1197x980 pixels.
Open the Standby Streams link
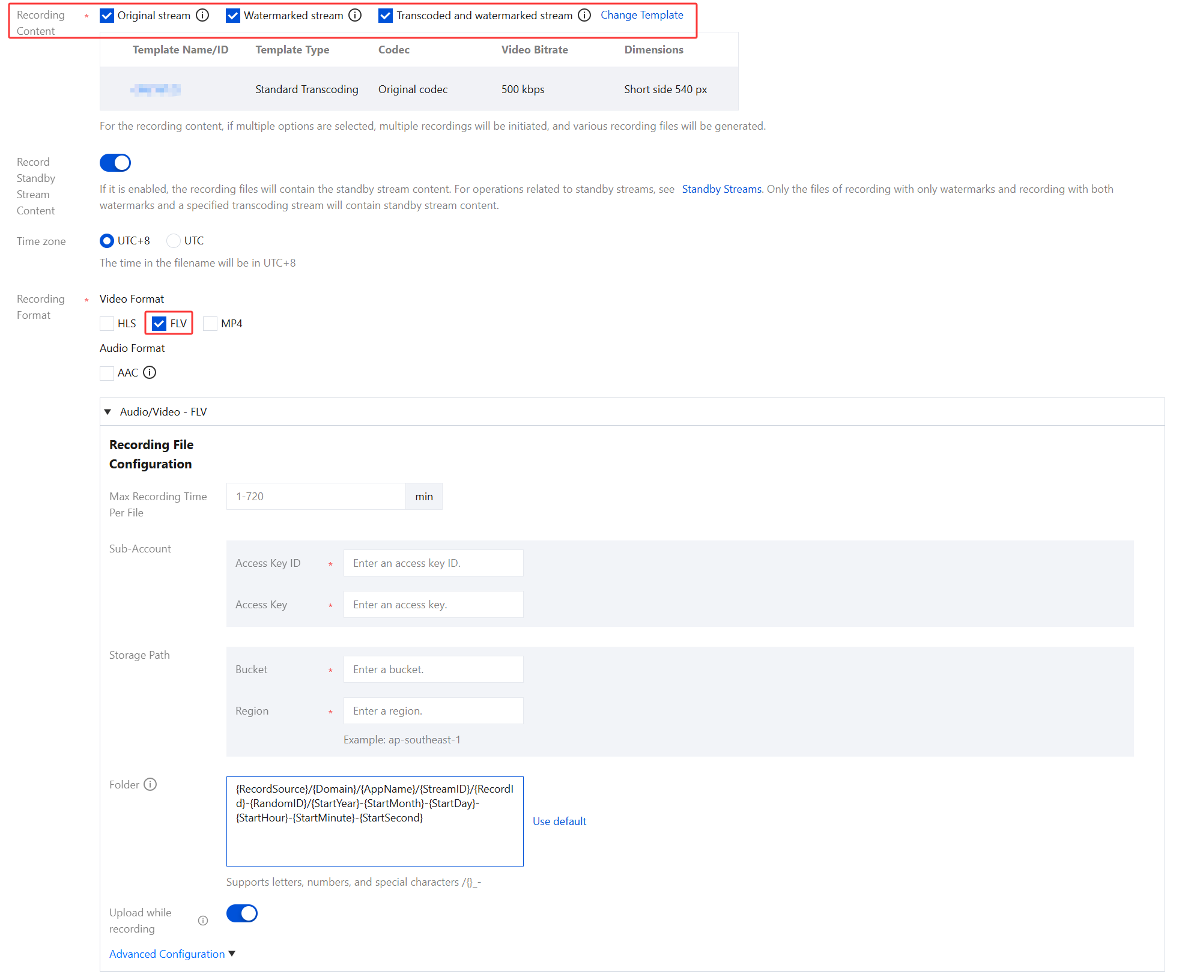point(721,189)
